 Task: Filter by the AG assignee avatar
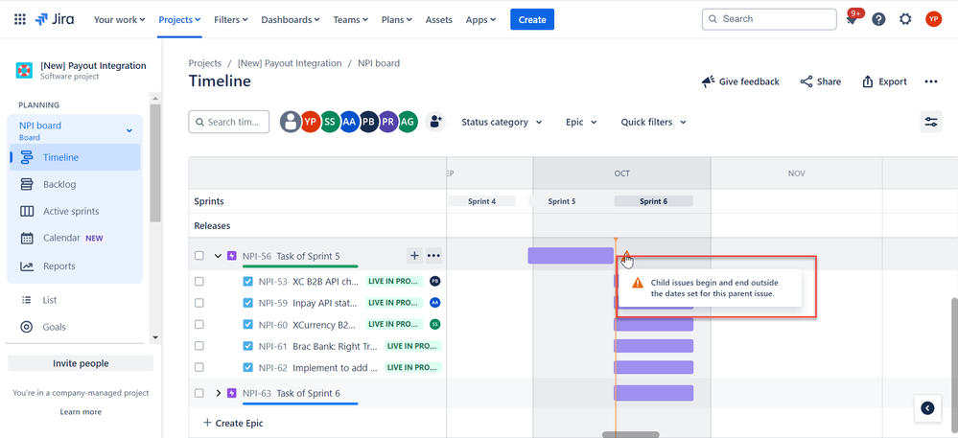click(408, 122)
